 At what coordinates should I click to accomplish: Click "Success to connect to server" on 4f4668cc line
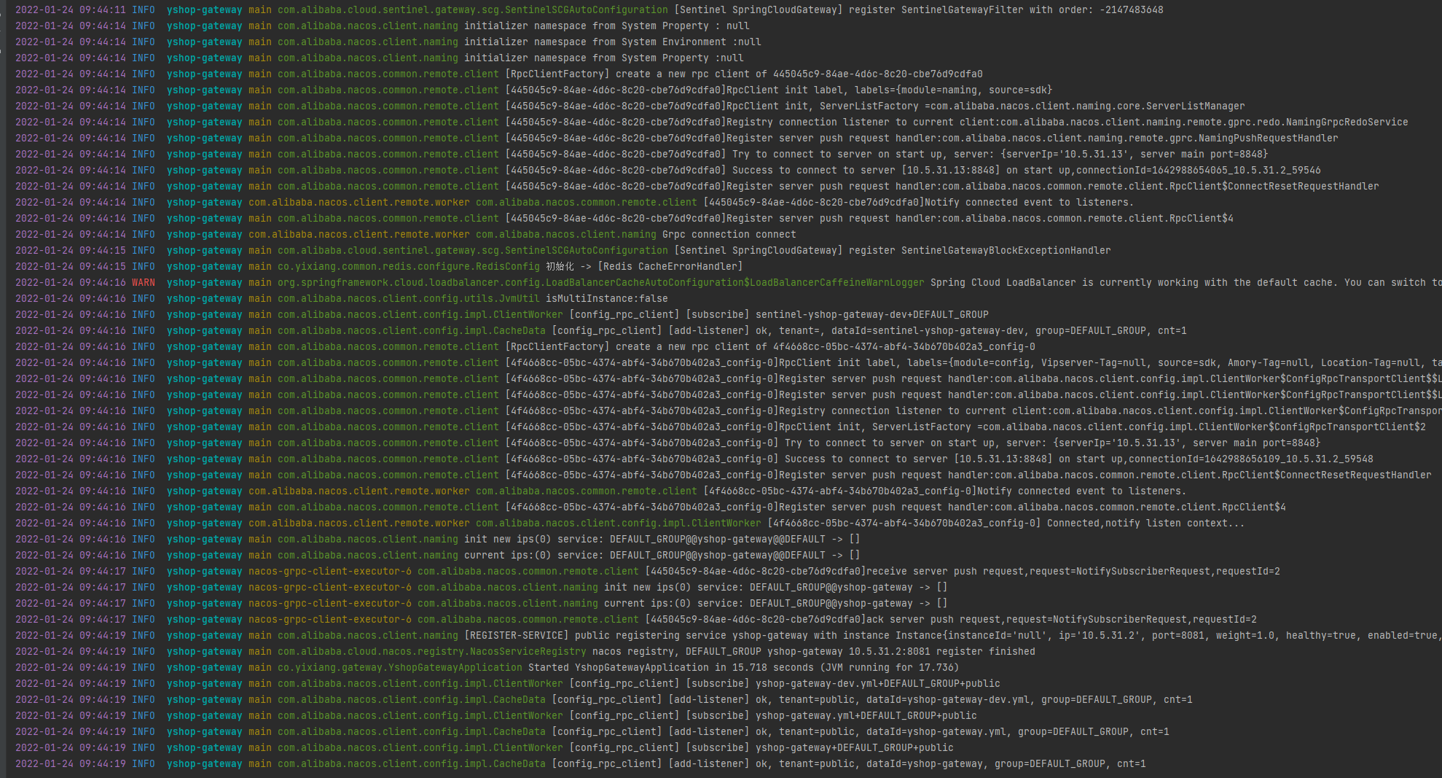click(x=866, y=459)
